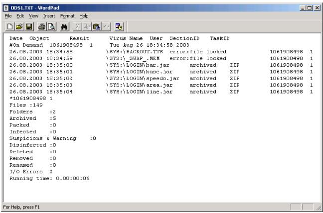The height and width of the screenshot is (213, 323).
Task: Click the Paste clipboard icon
Action: pyautogui.click(x=96, y=27)
